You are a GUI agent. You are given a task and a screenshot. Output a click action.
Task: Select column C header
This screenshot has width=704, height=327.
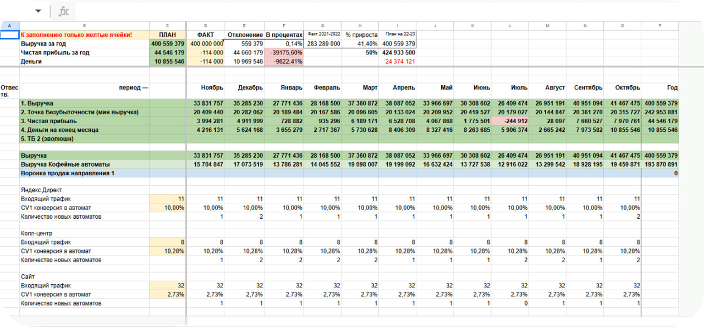(167, 26)
